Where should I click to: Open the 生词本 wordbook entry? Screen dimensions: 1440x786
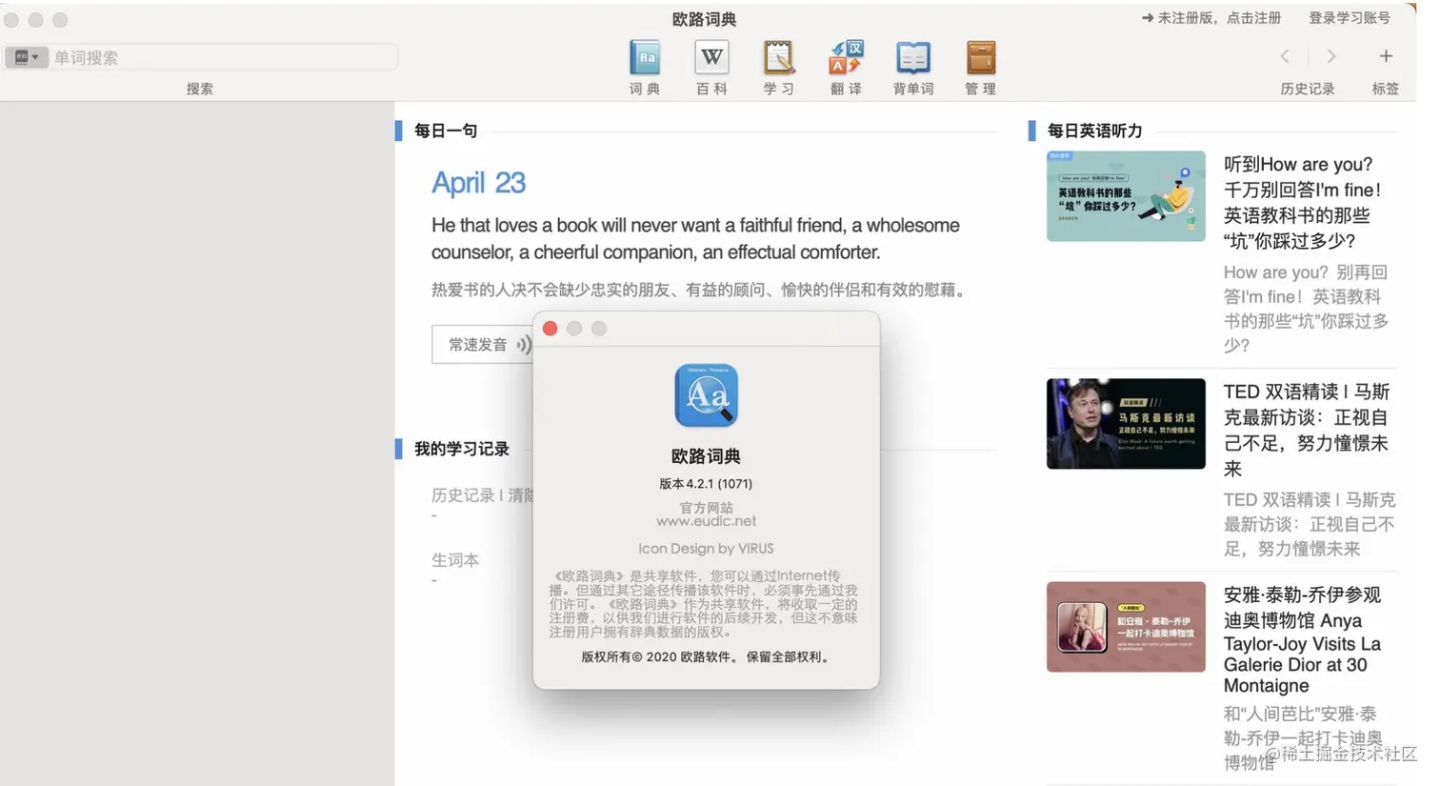[455, 560]
